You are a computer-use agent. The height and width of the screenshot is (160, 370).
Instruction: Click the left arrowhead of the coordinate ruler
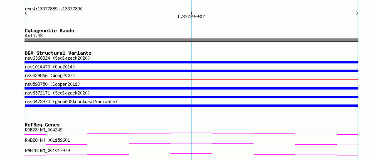tap(26, 13)
